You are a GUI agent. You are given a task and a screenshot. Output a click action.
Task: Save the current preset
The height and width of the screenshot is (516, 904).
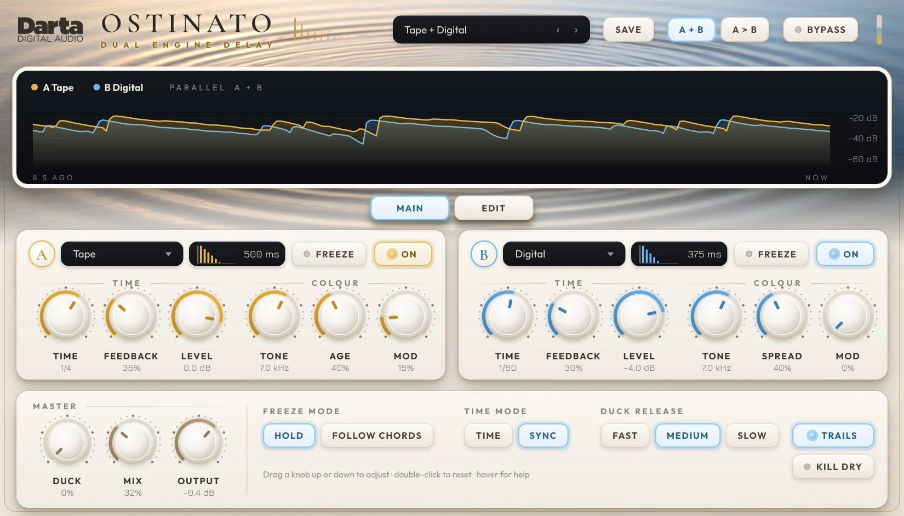(x=628, y=30)
